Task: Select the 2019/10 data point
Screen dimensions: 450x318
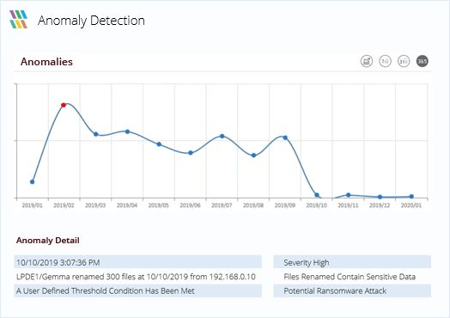Action: click(317, 195)
